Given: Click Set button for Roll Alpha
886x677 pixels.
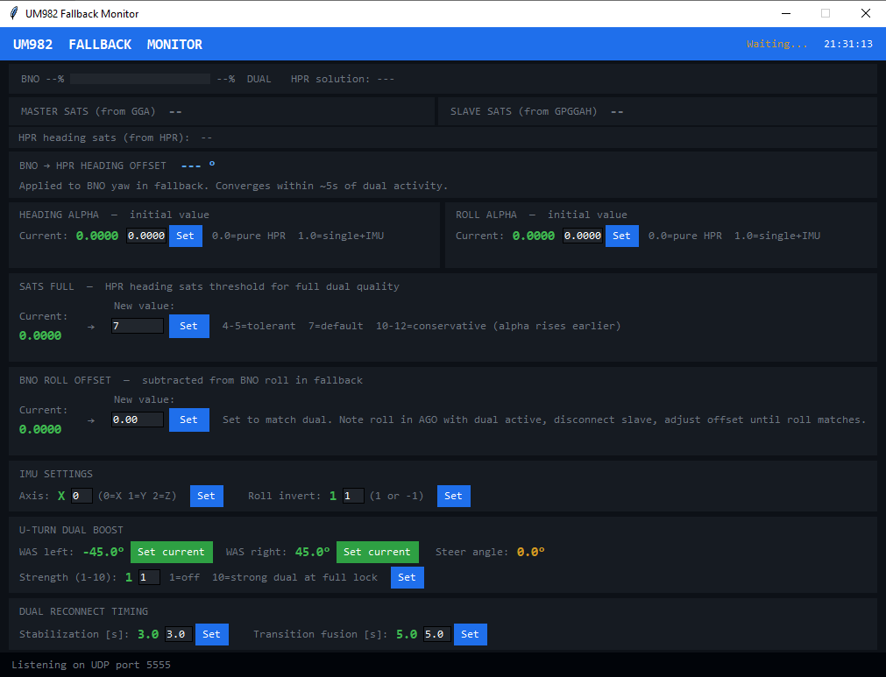Looking at the screenshot, I should point(621,236).
